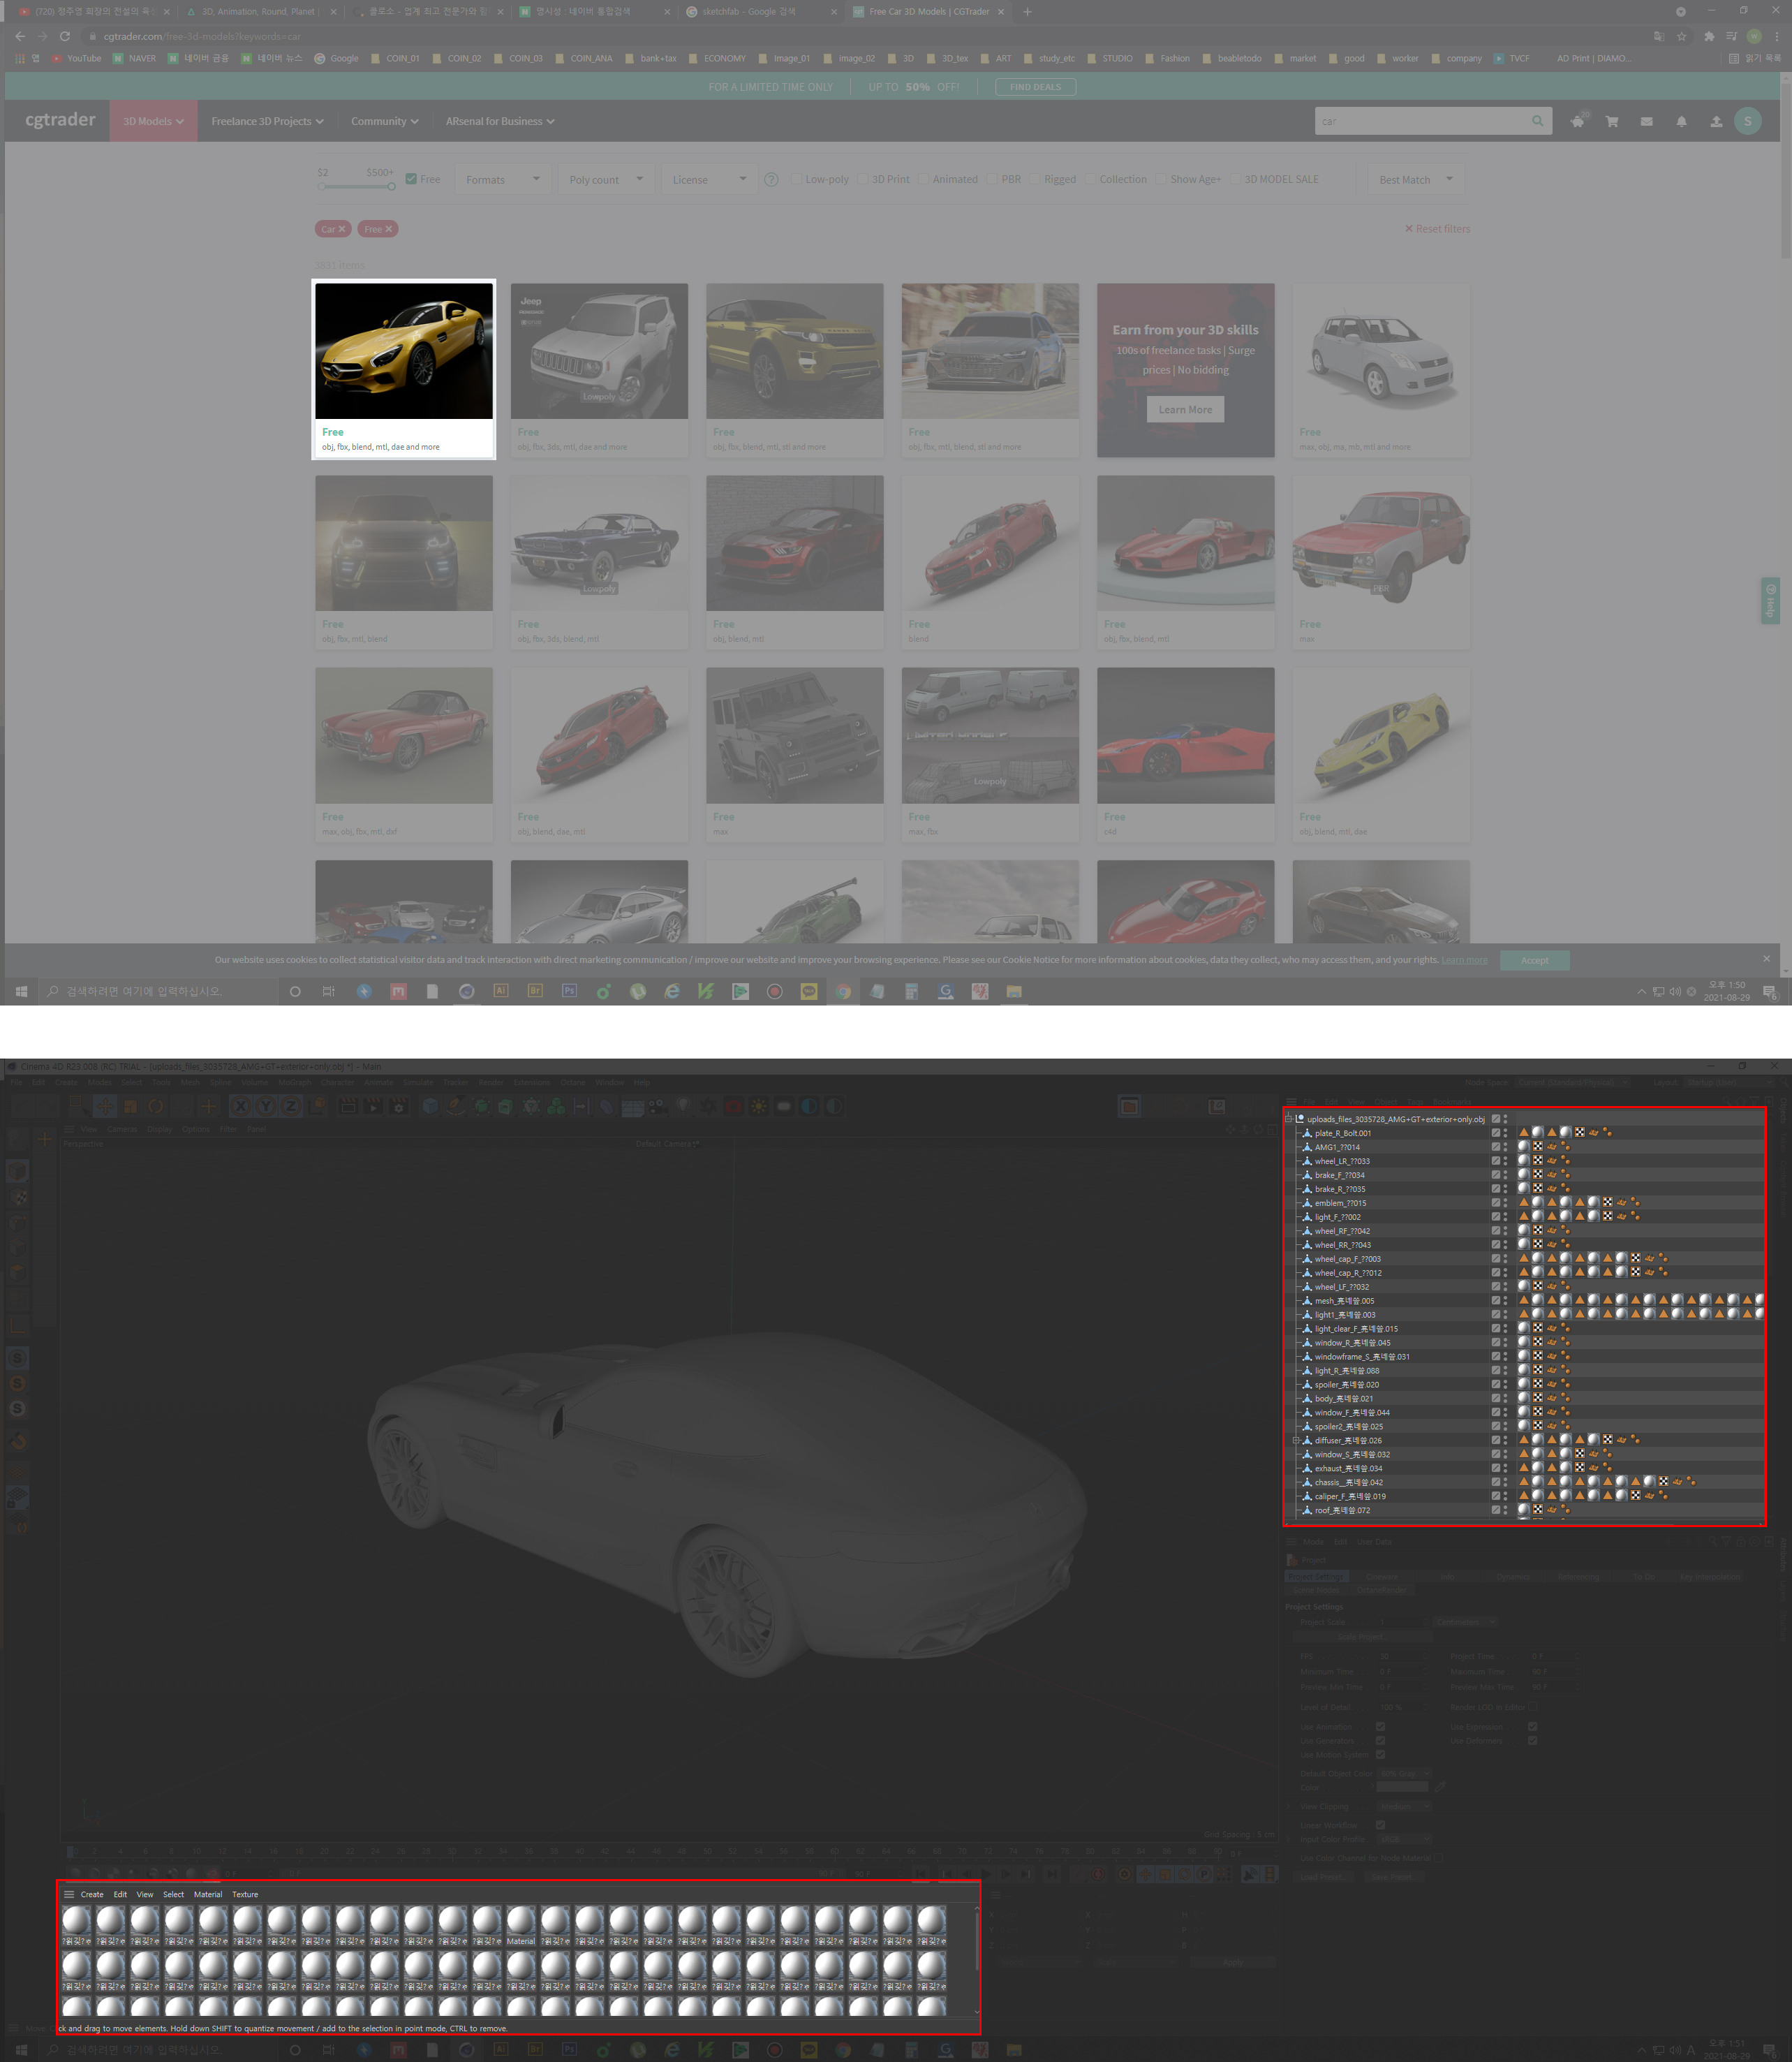The width and height of the screenshot is (1792, 2062).
Task: Open the Formats dropdown filter
Action: coord(502,179)
